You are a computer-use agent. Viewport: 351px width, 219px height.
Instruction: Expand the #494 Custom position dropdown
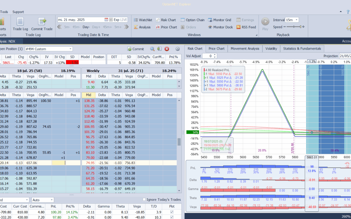(71, 49)
